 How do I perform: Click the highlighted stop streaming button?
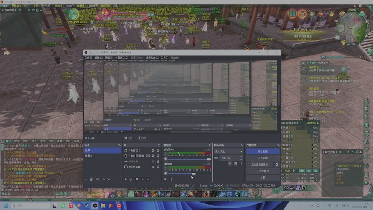point(263,151)
